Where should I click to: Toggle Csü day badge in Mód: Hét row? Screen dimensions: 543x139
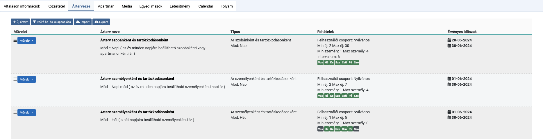[x=344, y=129]
